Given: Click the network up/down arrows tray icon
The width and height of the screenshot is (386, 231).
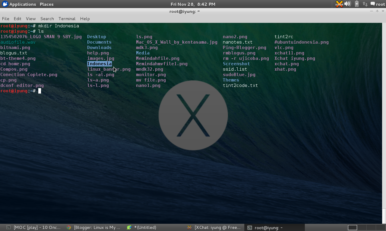Looking at the screenshot, I should tap(365, 4).
